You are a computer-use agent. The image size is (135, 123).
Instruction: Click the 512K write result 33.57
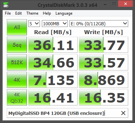click(x=104, y=62)
